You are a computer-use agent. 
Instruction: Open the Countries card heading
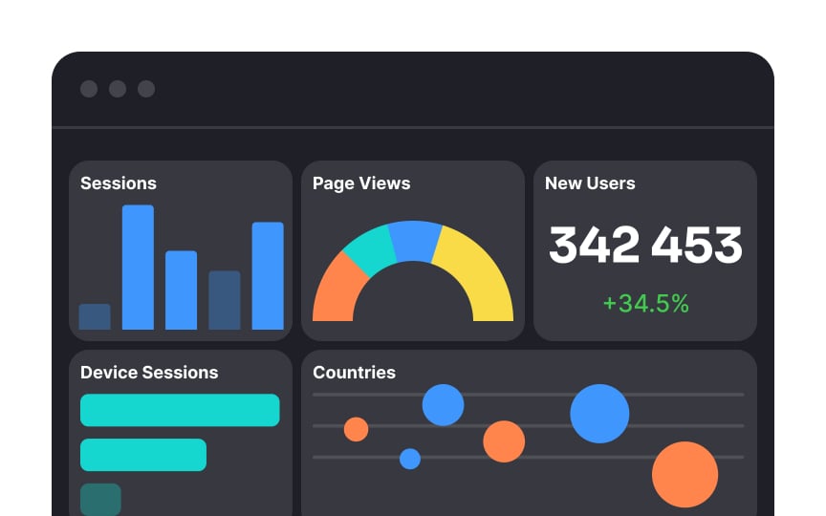pos(354,373)
